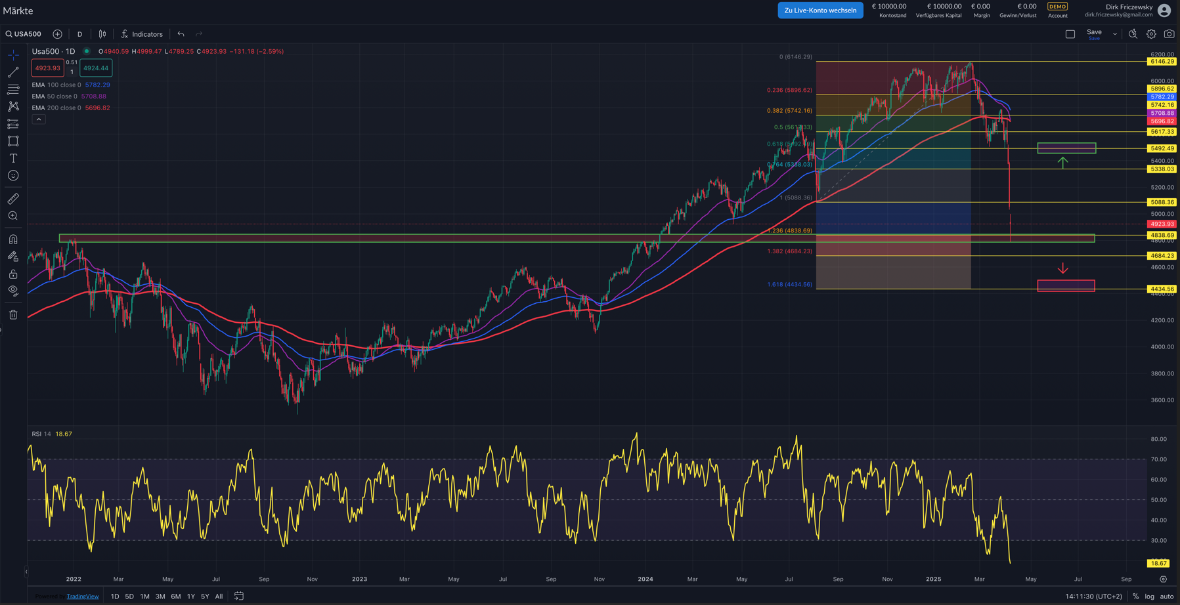Hide all drawings using the eye icon
This screenshot has height=605, width=1180.
tap(13, 290)
